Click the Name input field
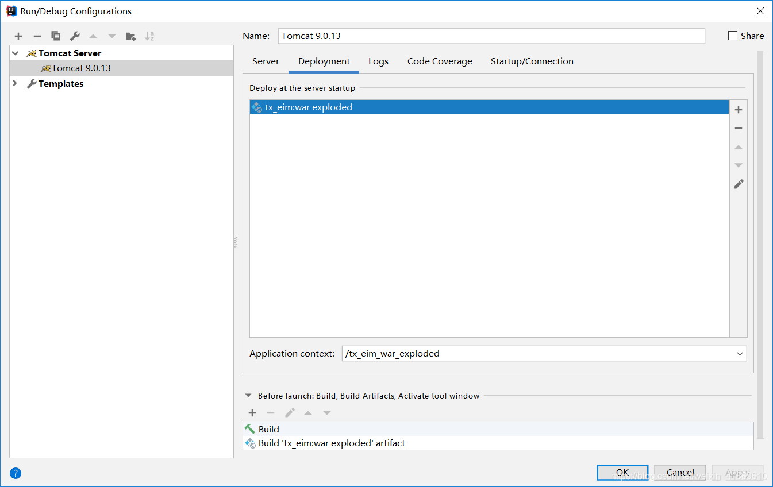 pos(491,36)
